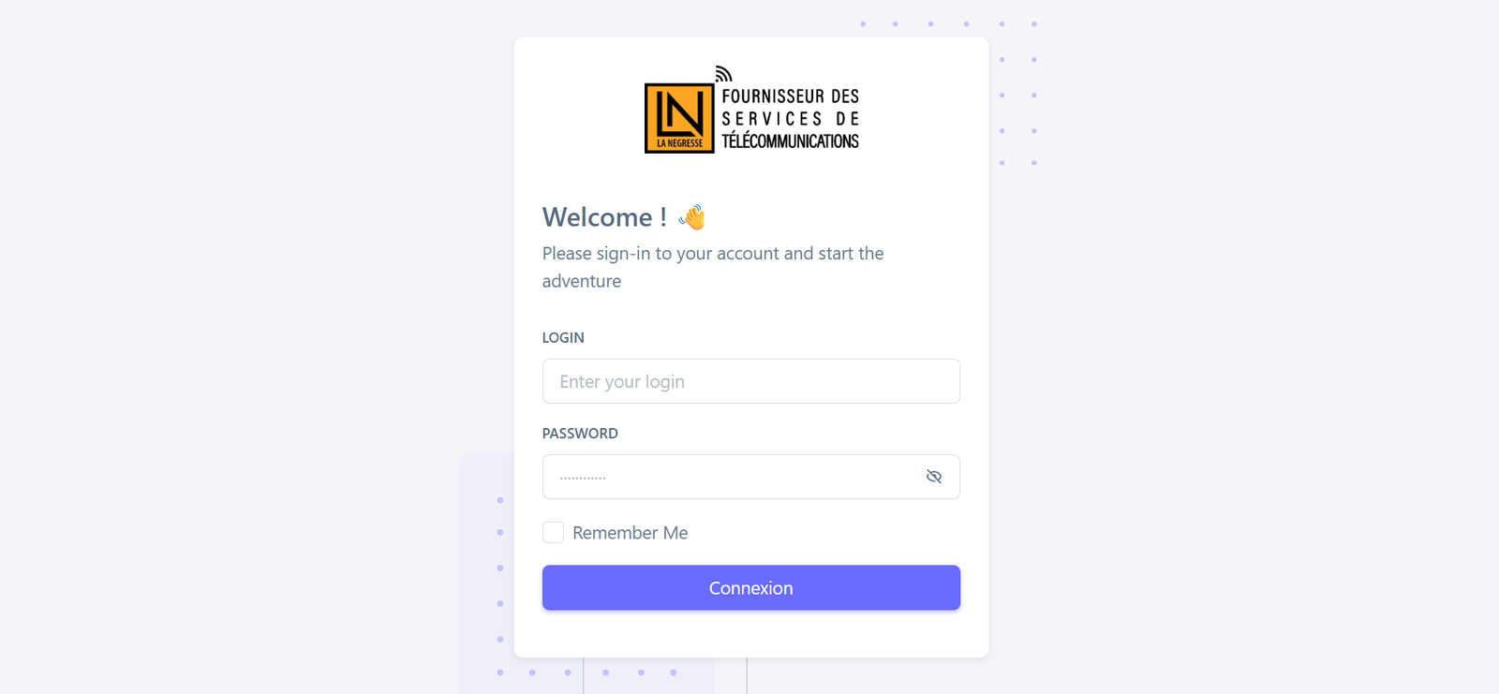Toggle password visibility with the eye-slash icon
The height and width of the screenshot is (694, 1499).
point(934,477)
